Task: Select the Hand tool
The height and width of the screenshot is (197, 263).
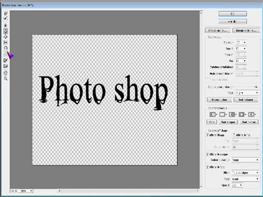Action: click(6, 73)
